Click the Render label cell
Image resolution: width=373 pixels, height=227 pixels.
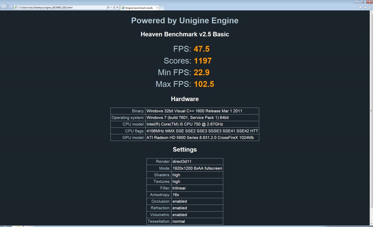tap(159, 161)
